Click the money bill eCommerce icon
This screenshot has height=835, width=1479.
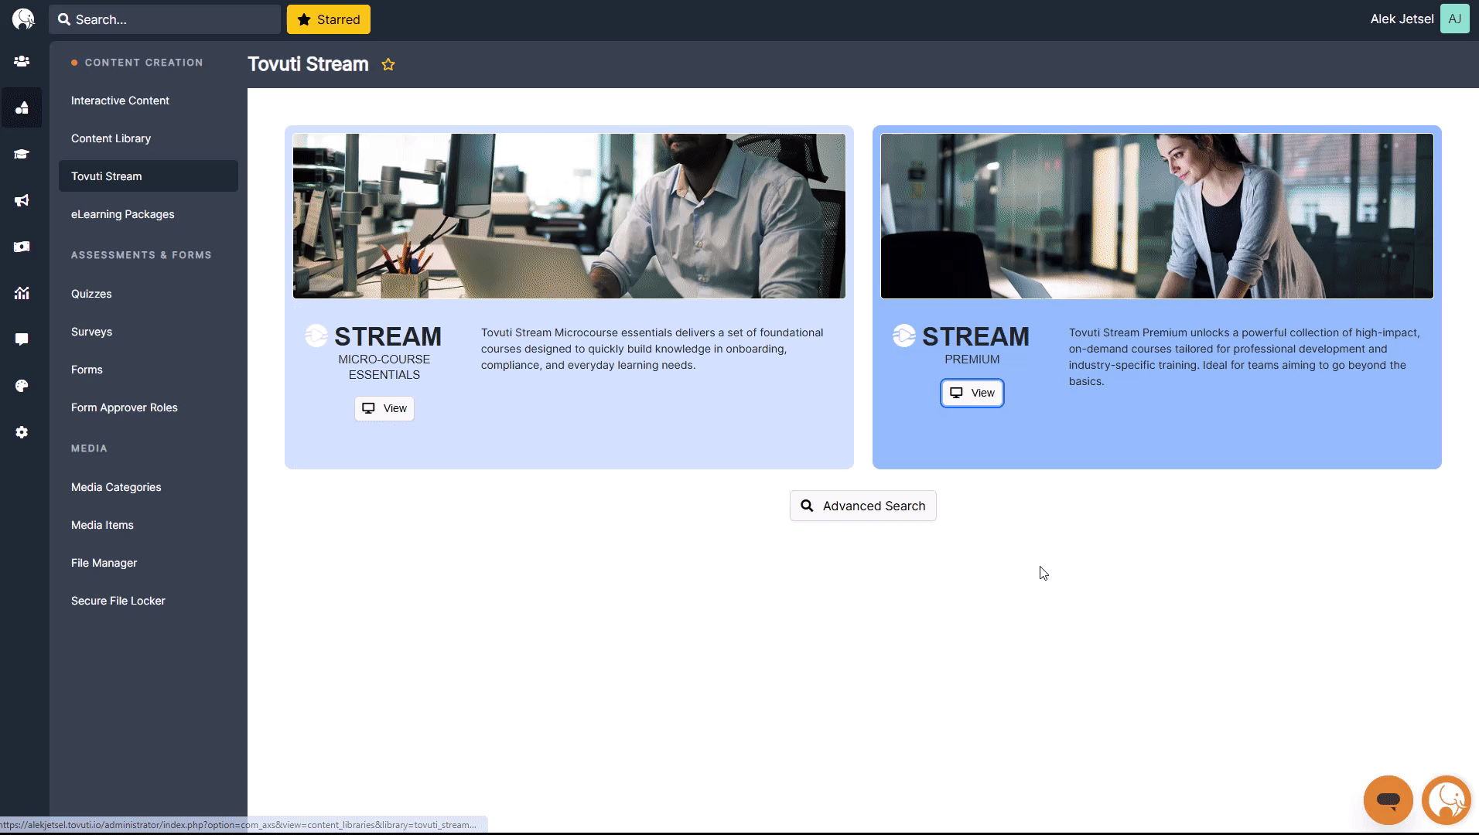22,247
